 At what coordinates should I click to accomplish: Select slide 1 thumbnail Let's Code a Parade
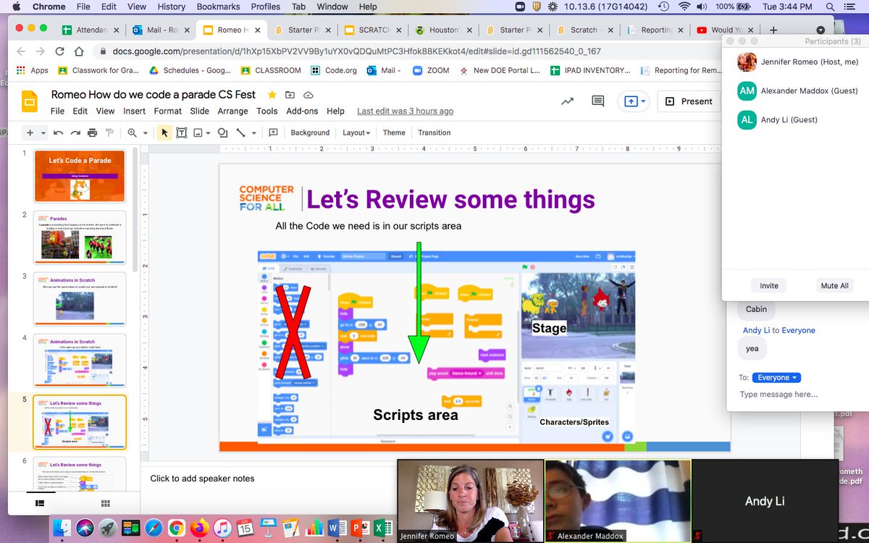click(80, 176)
